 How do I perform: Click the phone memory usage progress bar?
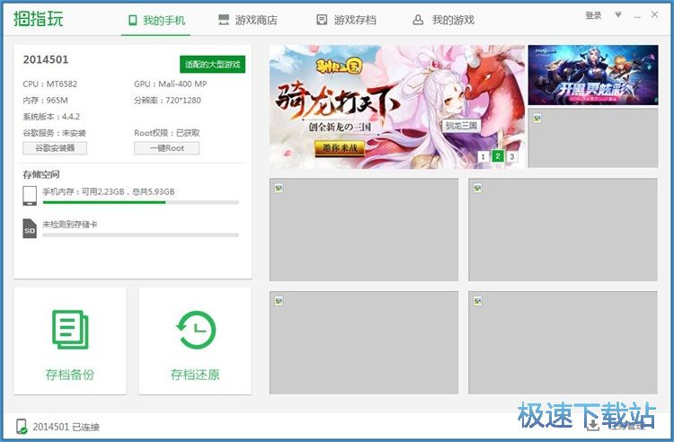click(x=140, y=202)
